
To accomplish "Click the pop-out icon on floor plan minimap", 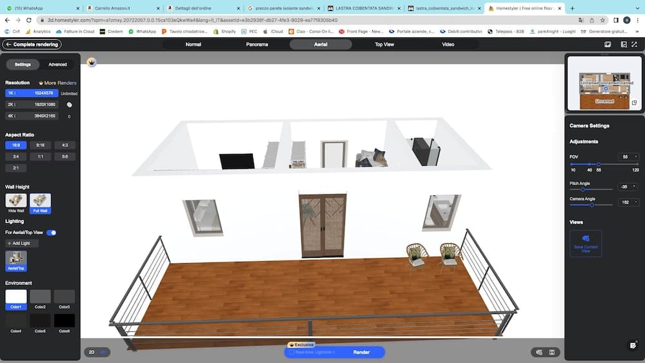I will tap(634, 103).
